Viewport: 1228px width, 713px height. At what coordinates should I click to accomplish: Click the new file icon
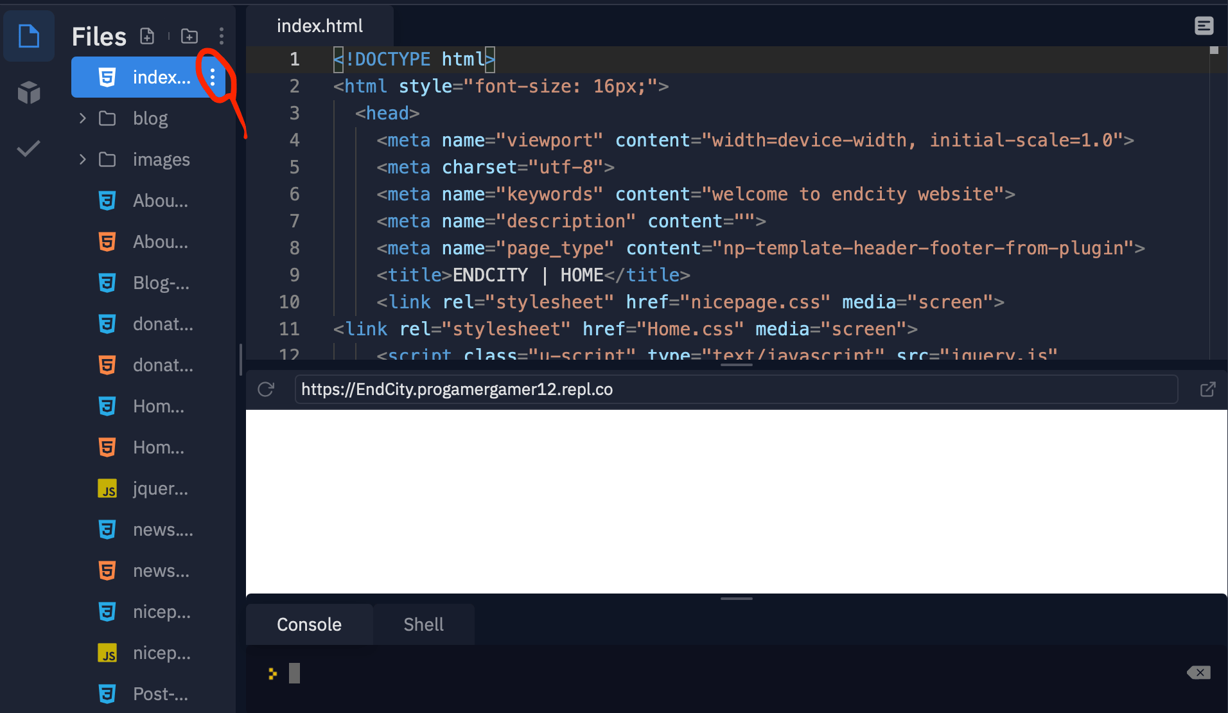tap(147, 36)
